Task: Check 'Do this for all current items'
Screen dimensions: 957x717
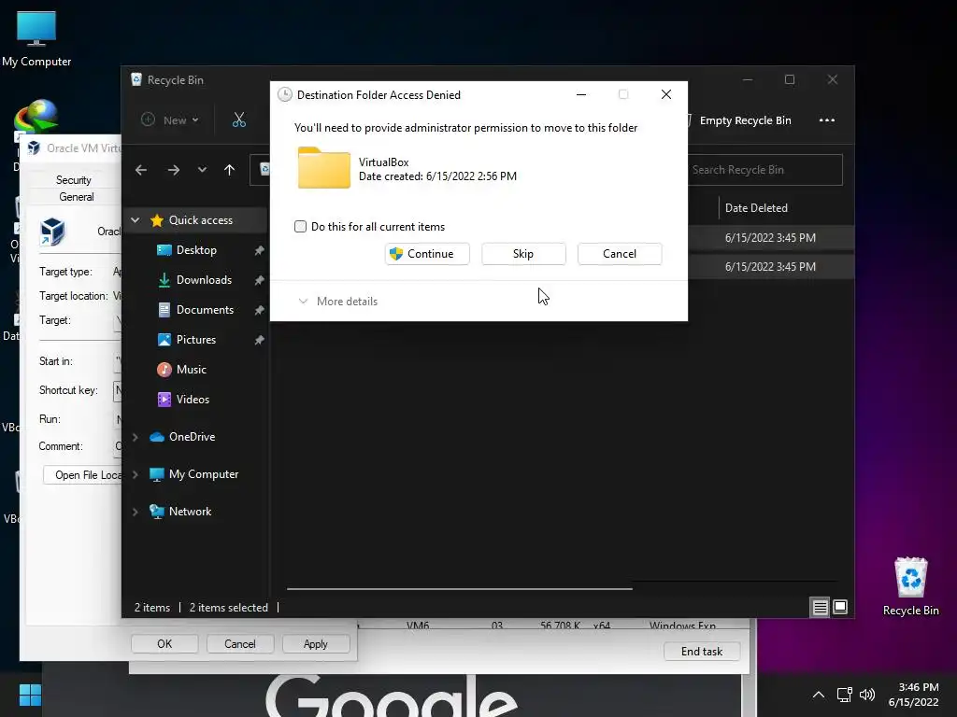Action: pos(300,227)
